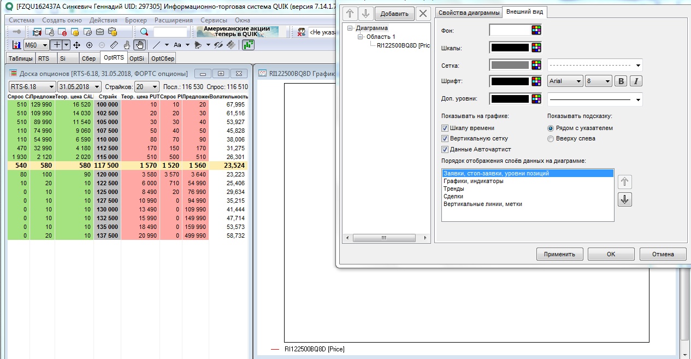Move the selected layer down with arrow

[625, 200]
